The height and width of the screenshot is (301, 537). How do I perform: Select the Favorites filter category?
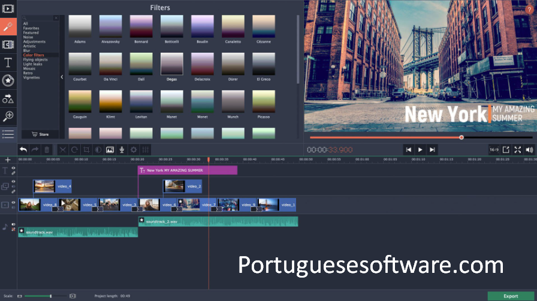31,28
